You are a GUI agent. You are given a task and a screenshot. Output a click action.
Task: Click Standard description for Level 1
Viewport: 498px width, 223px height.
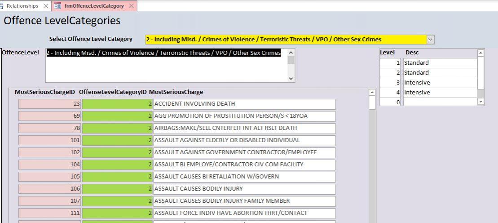(440, 63)
